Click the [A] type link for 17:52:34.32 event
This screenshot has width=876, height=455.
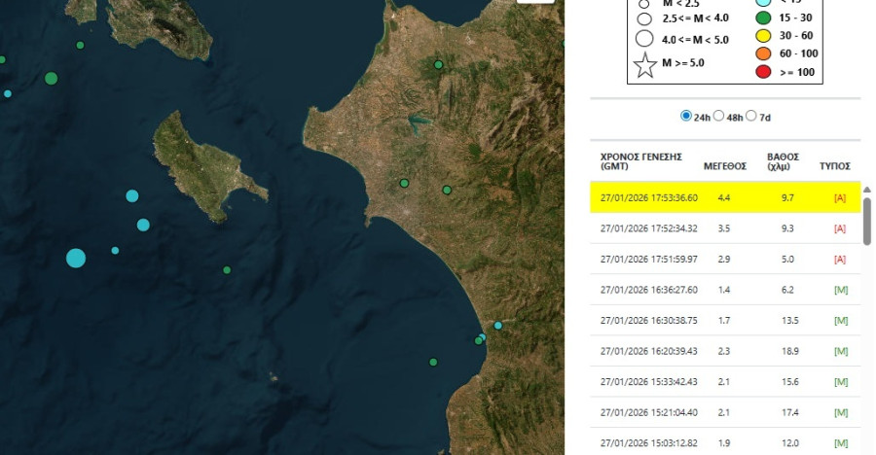click(x=839, y=228)
